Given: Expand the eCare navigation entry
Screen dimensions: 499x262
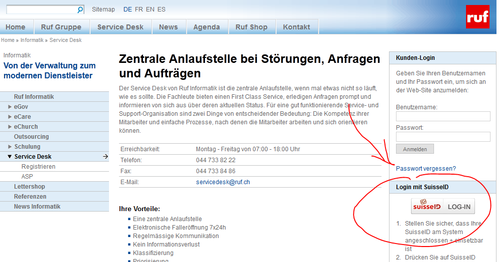Looking at the screenshot, I should point(9,117).
